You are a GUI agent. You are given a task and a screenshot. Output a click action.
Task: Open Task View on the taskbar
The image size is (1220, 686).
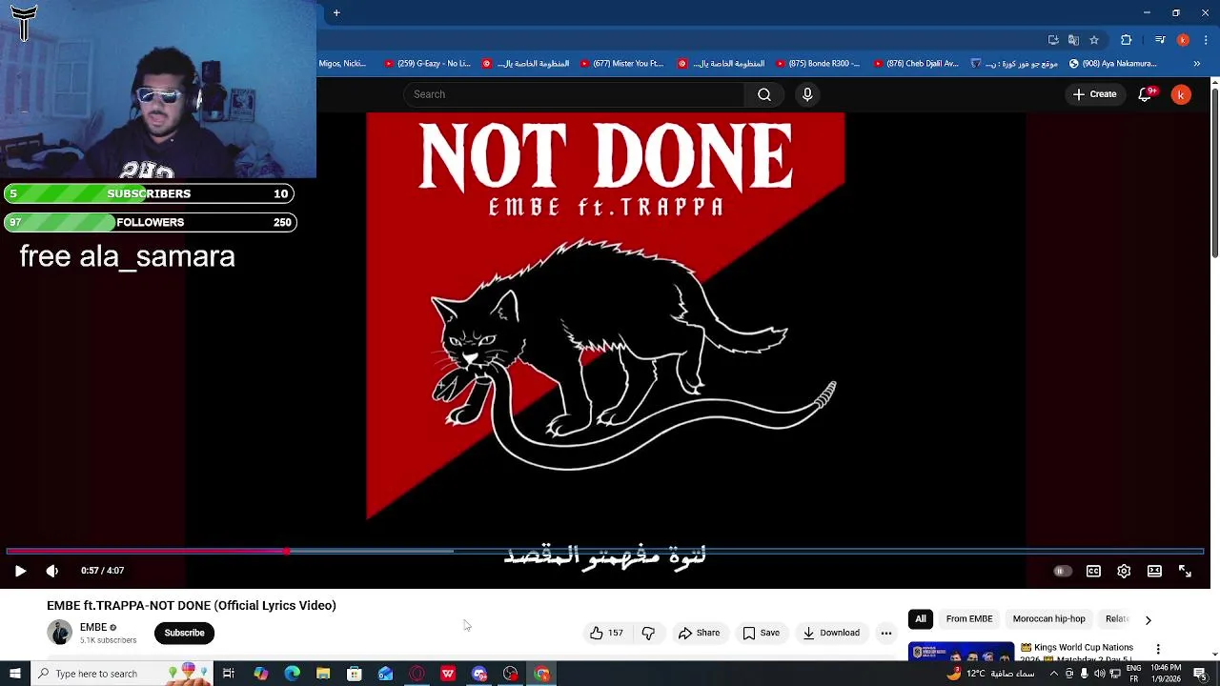pyautogui.click(x=229, y=674)
